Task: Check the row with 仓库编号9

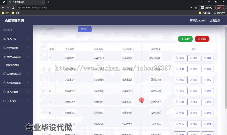Action: 43,80
